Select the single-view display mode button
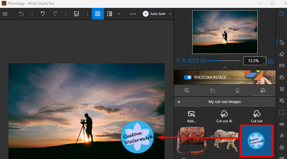The width and height of the screenshot is (287, 159). coord(98,14)
